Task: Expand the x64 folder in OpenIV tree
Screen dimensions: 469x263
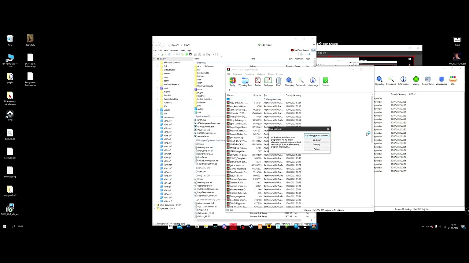Action: coord(158,114)
